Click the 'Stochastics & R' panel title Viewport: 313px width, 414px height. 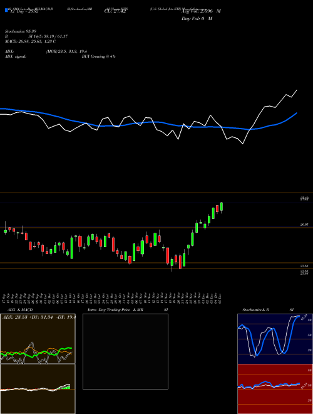coord(255,310)
